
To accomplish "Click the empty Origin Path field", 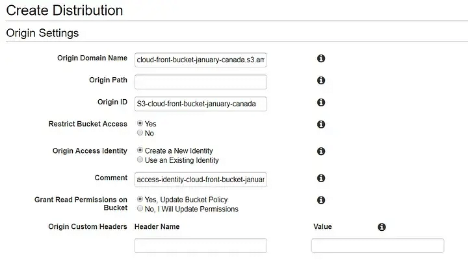I will 200,82.
